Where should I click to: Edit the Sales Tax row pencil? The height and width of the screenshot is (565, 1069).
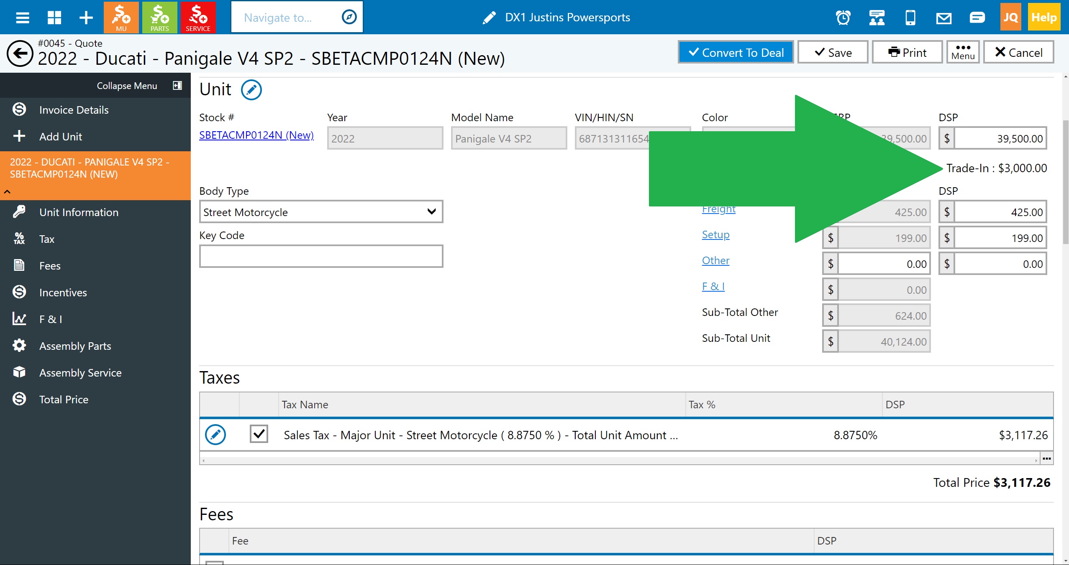(x=215, y=435)
